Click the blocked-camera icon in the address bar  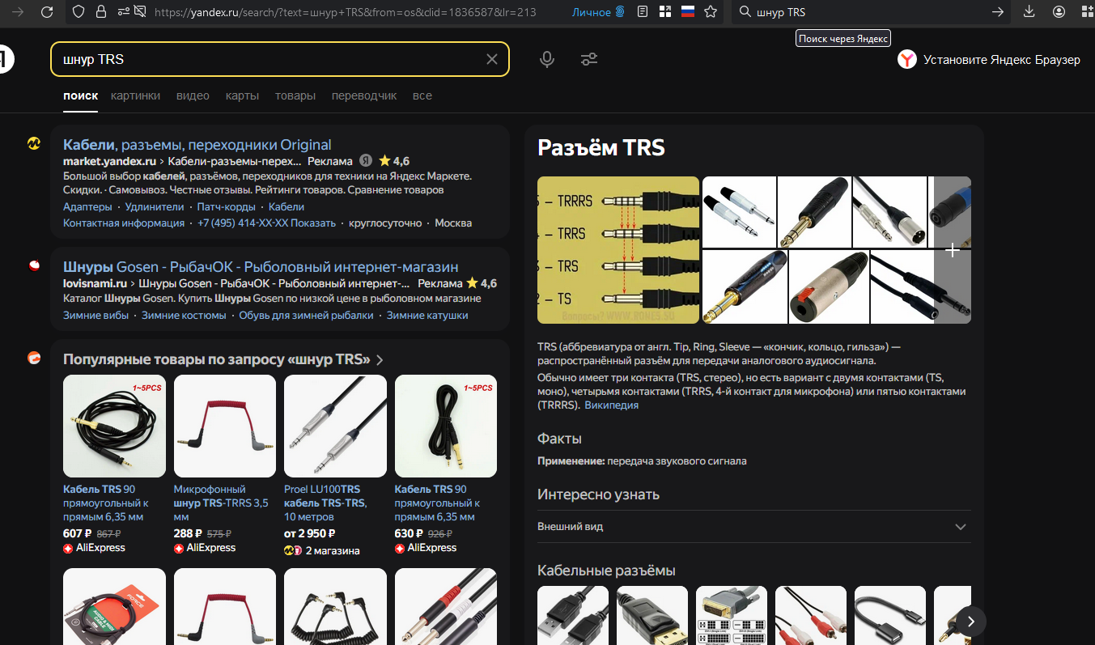point(140,12)
